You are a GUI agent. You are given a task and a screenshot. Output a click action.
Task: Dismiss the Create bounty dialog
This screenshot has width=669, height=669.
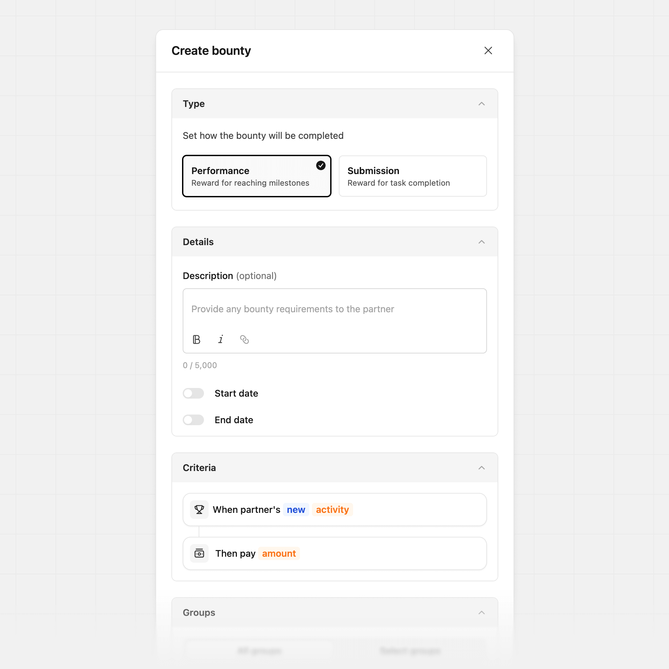(488, 50)
